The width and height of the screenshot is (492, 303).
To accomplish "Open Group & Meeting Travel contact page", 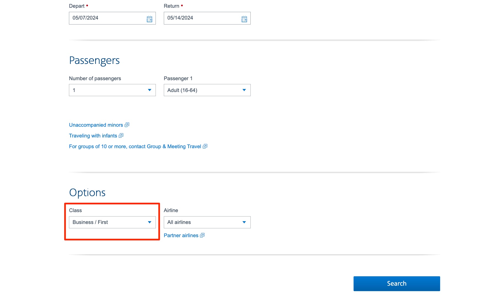I will pyautogui.click(x=135, y=146).
